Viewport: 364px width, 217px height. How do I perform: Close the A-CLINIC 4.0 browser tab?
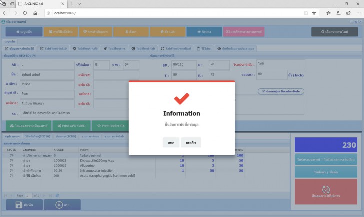(x=63, y=4)
